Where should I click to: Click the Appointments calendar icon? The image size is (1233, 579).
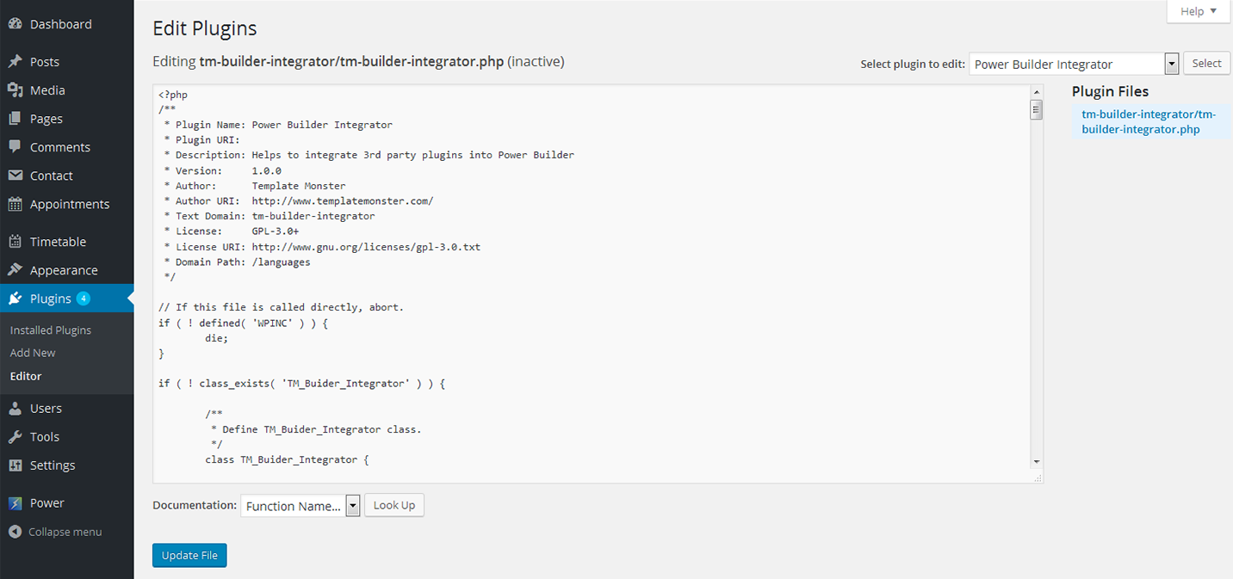coord(15,204)
